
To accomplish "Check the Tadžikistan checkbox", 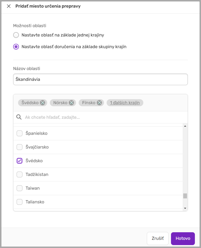I will coord(20,174).
